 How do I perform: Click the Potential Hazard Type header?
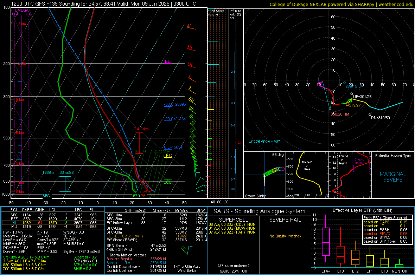pos(393,156)
